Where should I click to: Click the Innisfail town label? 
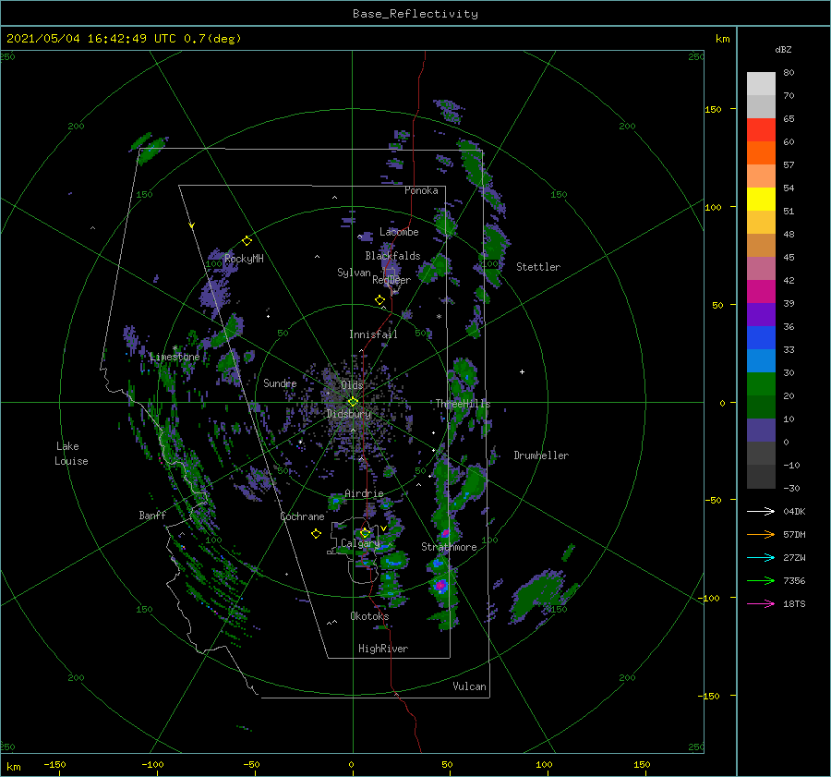[x=373, y=334]
